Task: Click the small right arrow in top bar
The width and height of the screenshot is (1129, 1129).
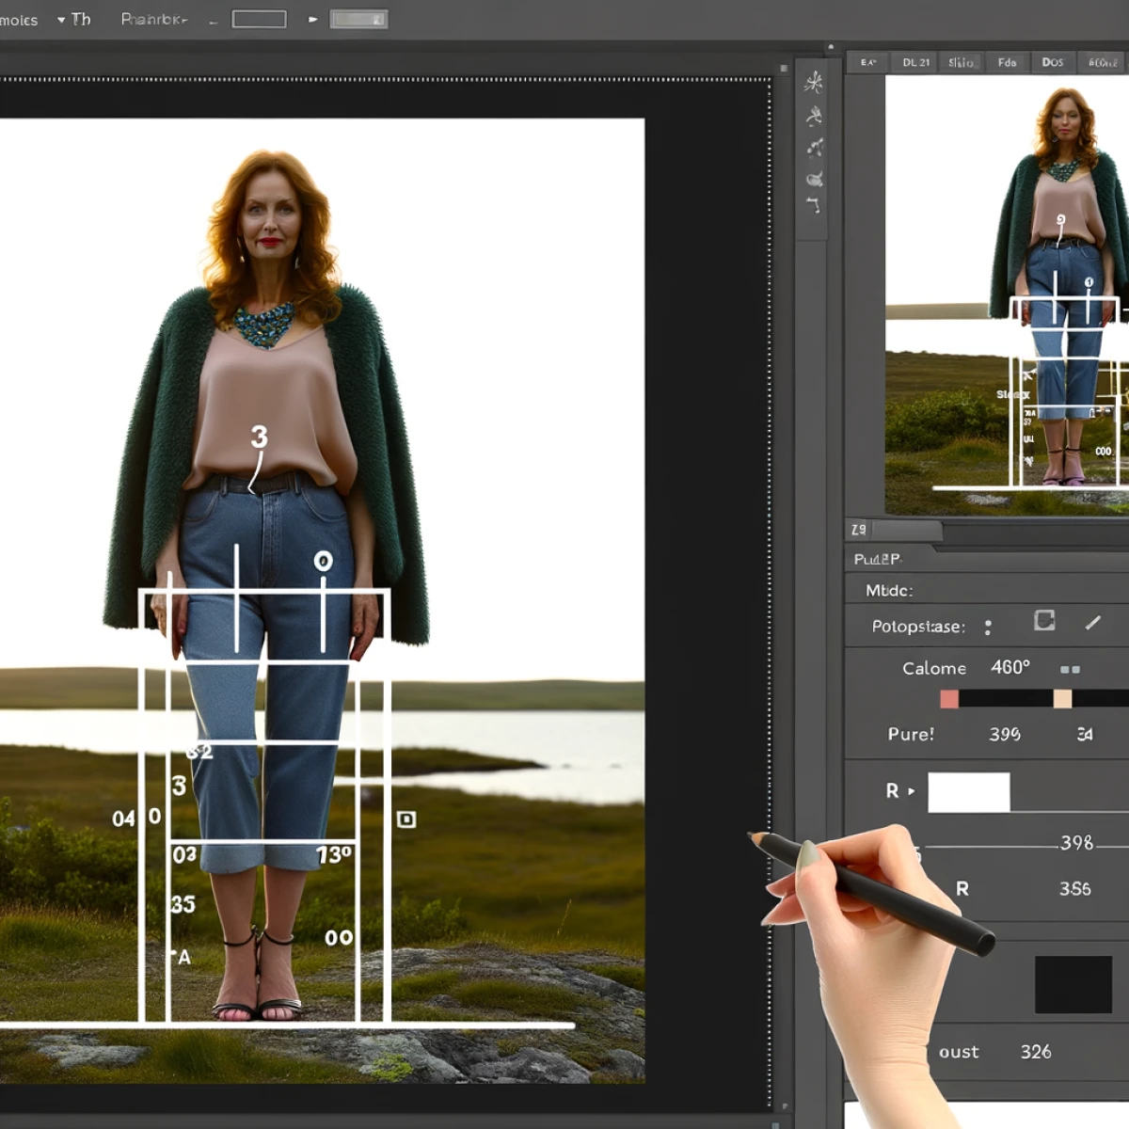Action: [312, 19]
